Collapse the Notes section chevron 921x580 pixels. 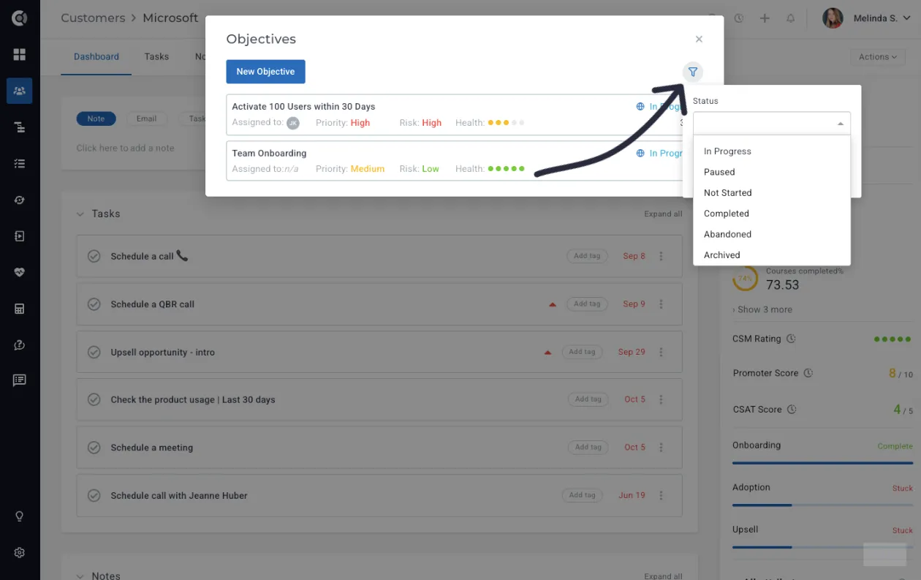coord(80,576)
